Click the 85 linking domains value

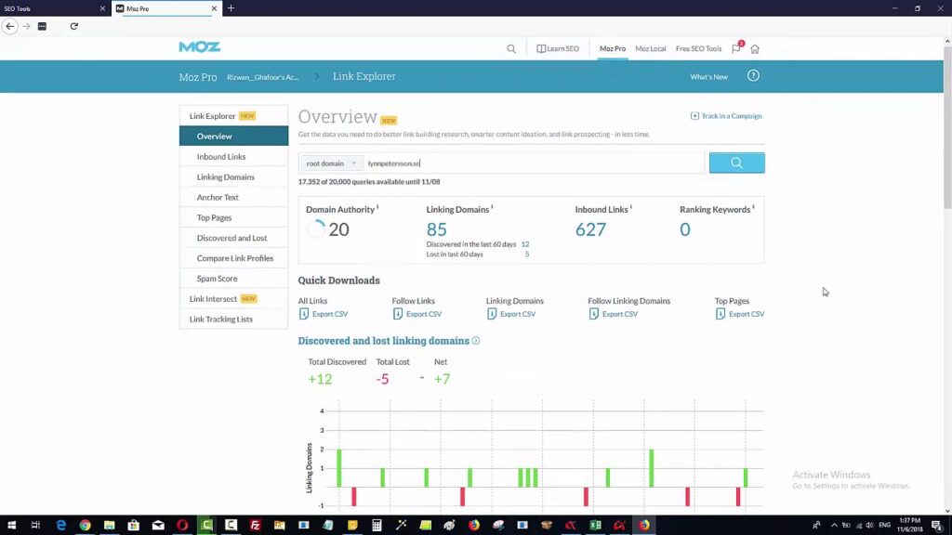click(x=437, y=229)
